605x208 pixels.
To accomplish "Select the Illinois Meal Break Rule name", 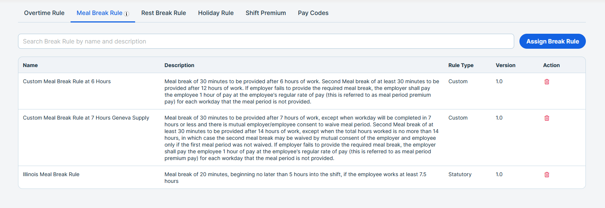I will pos(51,174).
